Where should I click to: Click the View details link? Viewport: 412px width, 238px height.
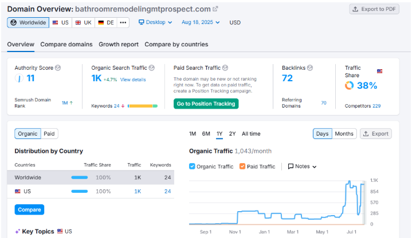tap(133, 80)
